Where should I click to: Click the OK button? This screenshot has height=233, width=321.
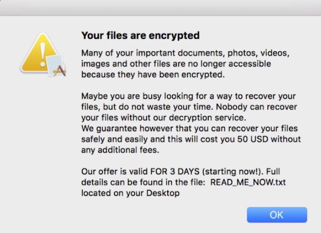tap(277, 215)
